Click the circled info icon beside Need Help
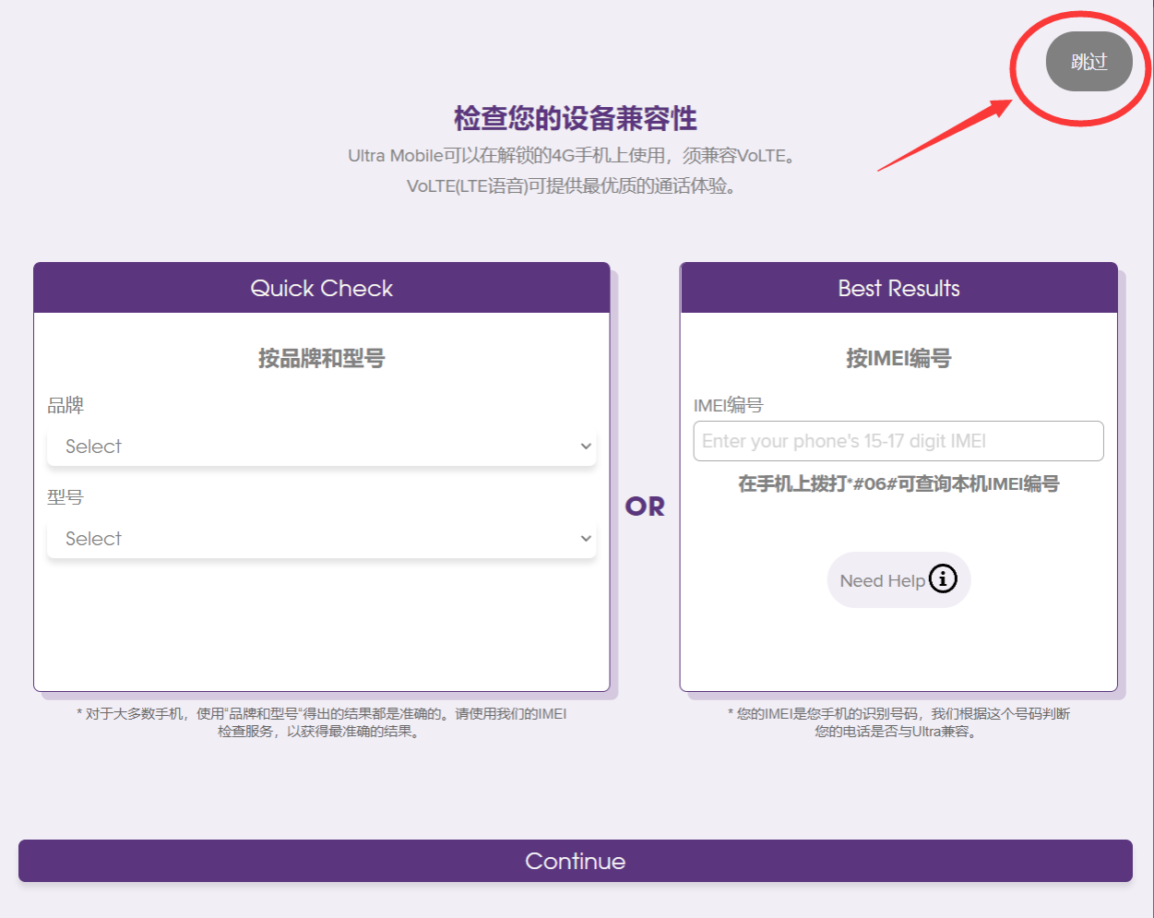This screenshot has height=918, width=1154. coord(943,579)
